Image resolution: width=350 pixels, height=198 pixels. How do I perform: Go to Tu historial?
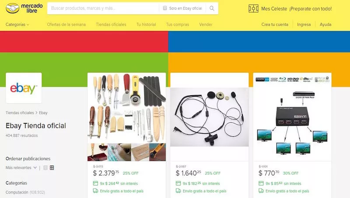click(x=146, y=24)
